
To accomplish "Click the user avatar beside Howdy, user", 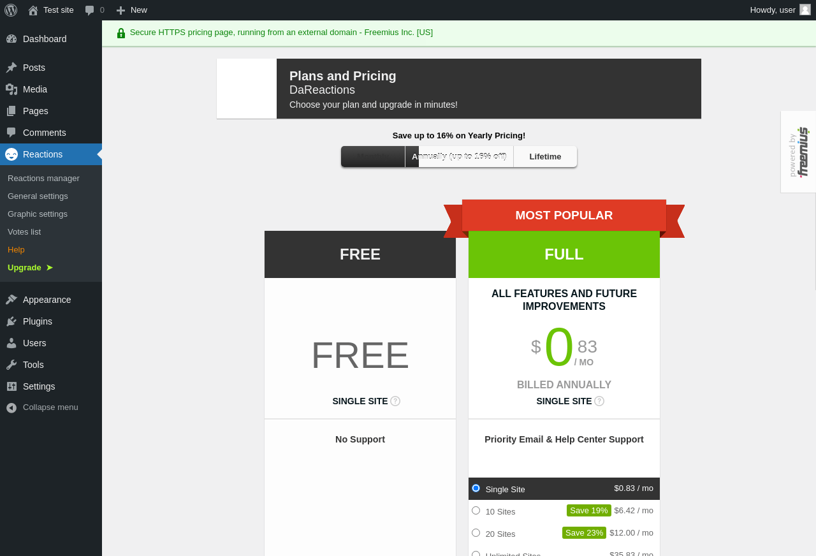I will tap(805, 10).
